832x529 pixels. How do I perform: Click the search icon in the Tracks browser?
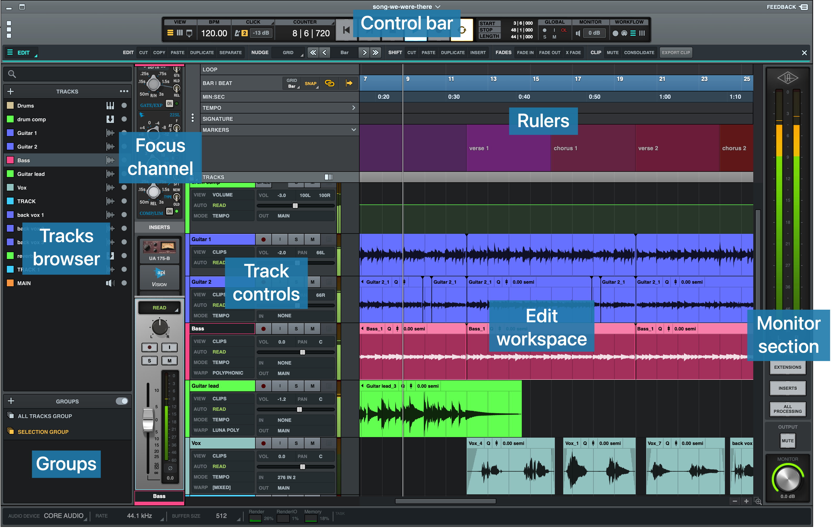[x=12, y=74]
